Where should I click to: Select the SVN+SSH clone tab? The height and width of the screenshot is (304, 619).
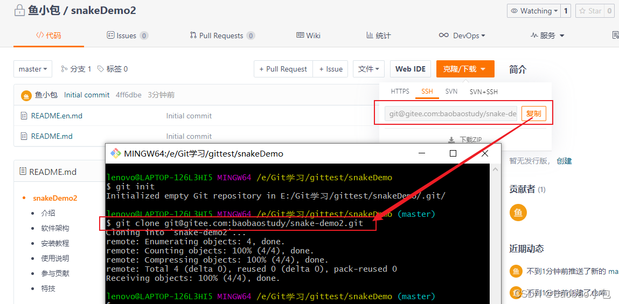(x=484, y=91)
